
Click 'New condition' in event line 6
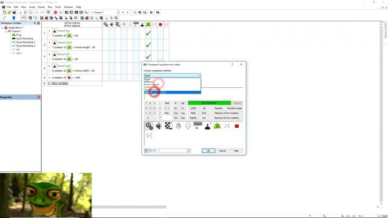(58, 84)
